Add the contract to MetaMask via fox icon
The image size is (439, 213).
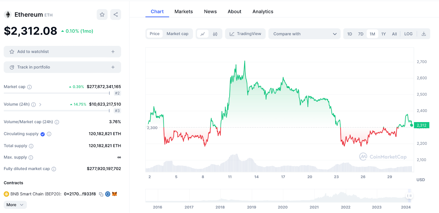(x=114, y=194)
